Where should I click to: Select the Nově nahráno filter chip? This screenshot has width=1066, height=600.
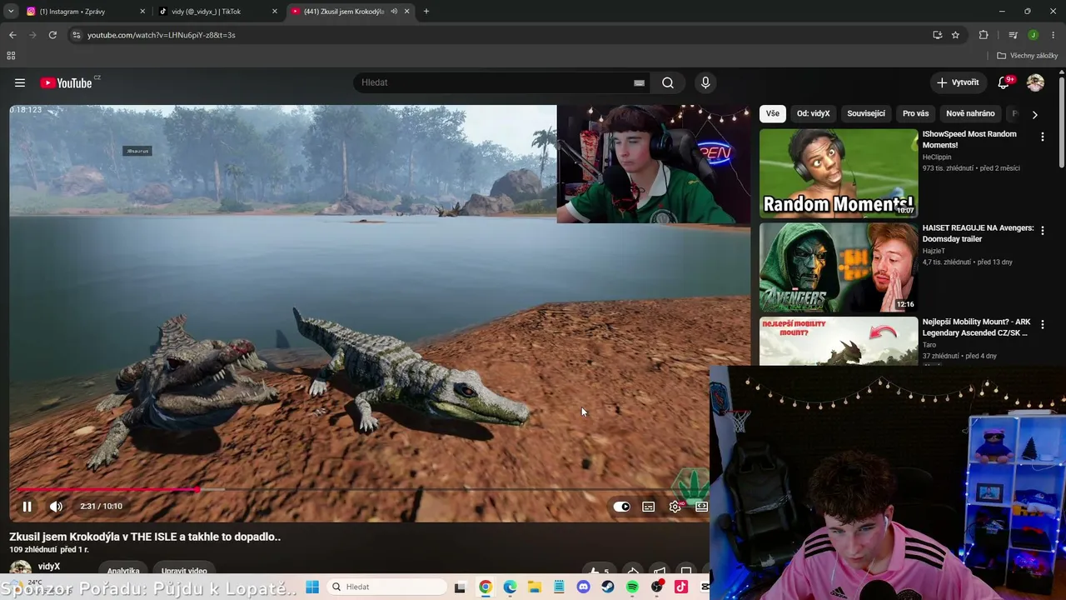pyautogui.click(x=970, y=113)
